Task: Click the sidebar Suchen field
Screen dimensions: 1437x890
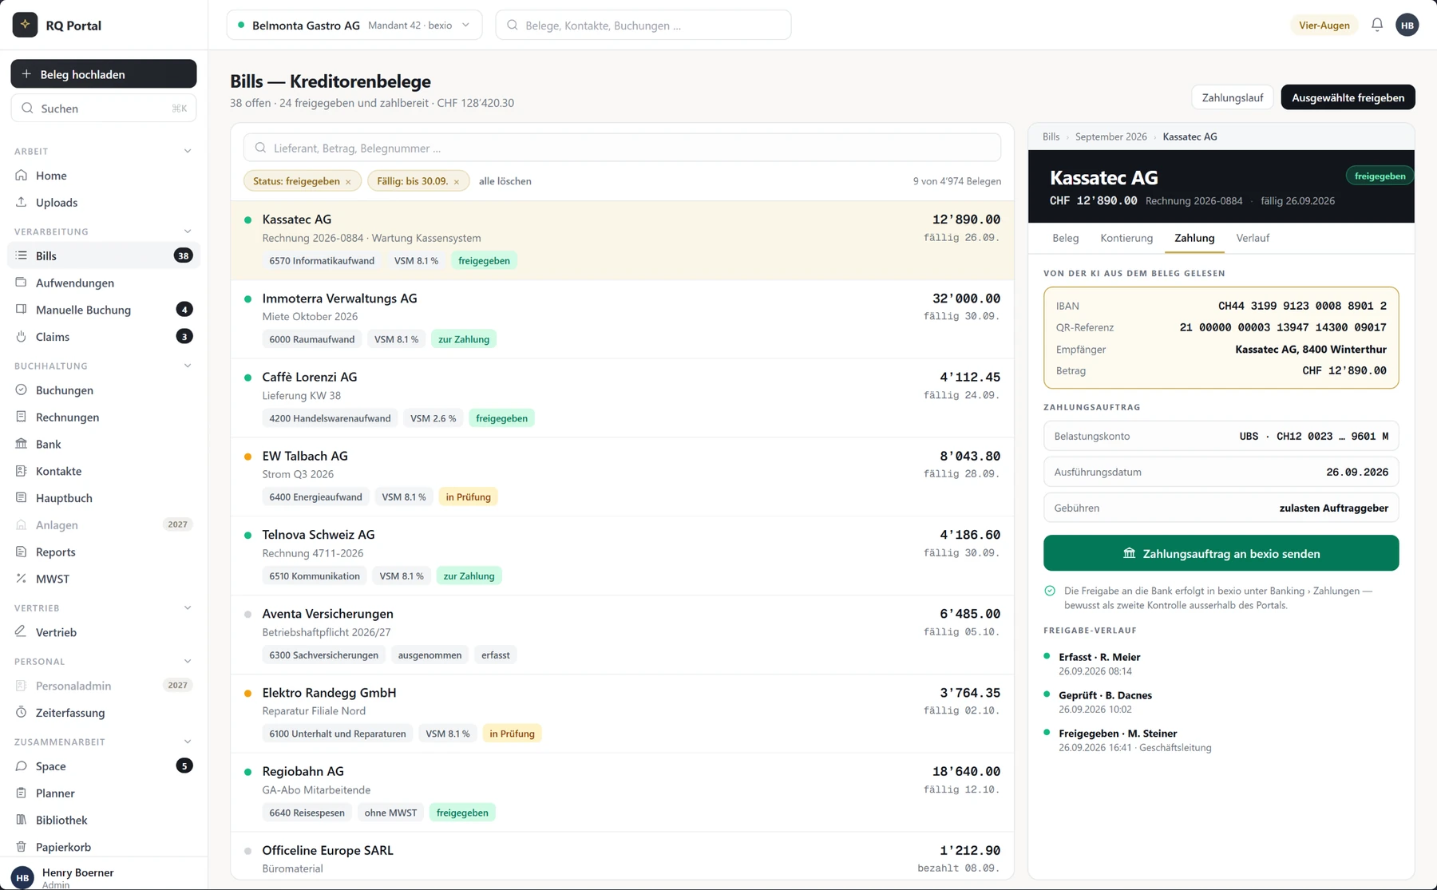Action: (104, 108)
